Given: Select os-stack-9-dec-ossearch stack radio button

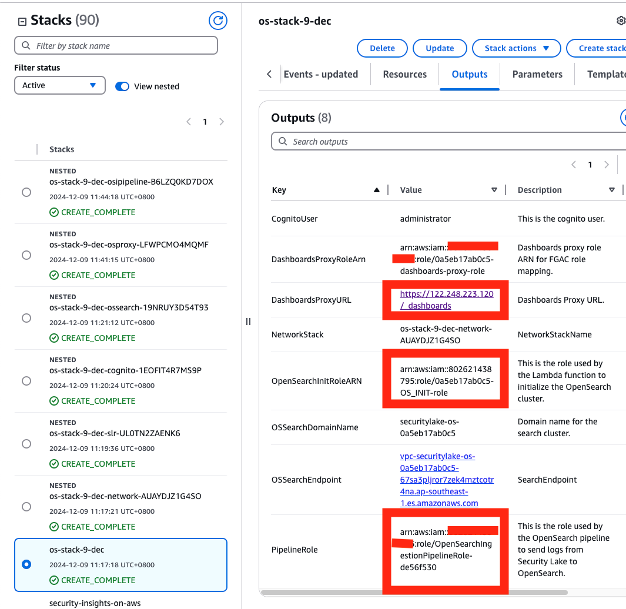Looking at the screenshot, I should pyautogui.click(x=26, y=318).
